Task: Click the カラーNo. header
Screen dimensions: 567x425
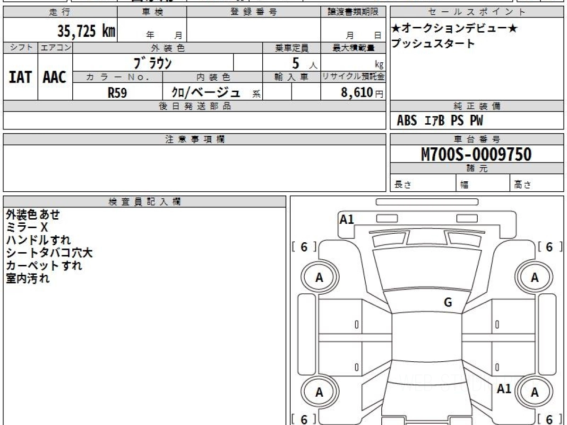Action: click(118, 77)
